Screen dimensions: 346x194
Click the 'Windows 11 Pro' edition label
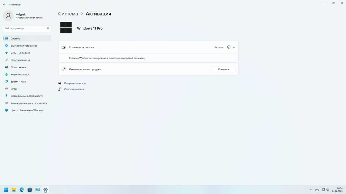click(x=90, y=28)
